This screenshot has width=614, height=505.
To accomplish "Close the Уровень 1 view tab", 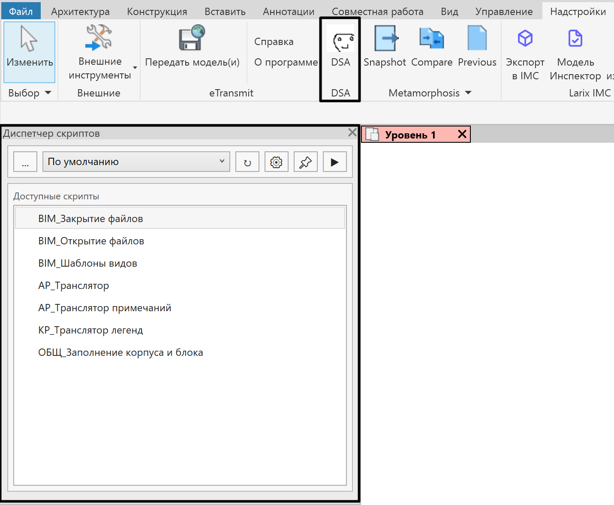I will coord(462,134).
